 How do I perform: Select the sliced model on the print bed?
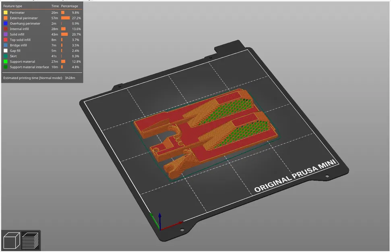[x=205, y=133]
